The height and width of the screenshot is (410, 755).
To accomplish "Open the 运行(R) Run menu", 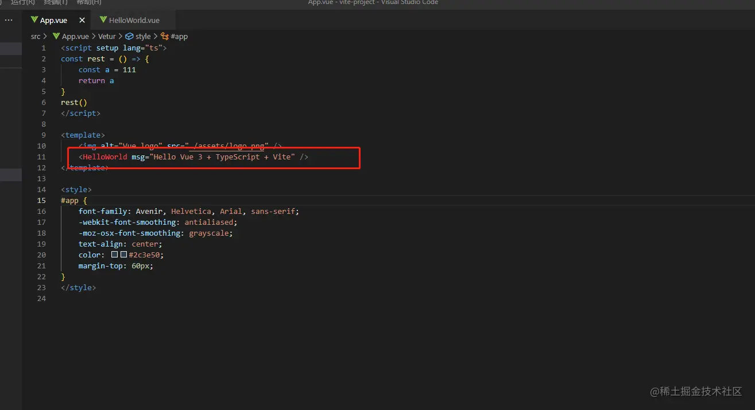I will tap(22, 2).
